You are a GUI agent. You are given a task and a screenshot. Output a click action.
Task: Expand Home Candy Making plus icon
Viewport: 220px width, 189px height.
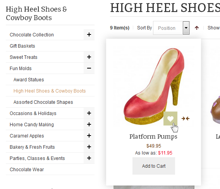pos(89,124)
